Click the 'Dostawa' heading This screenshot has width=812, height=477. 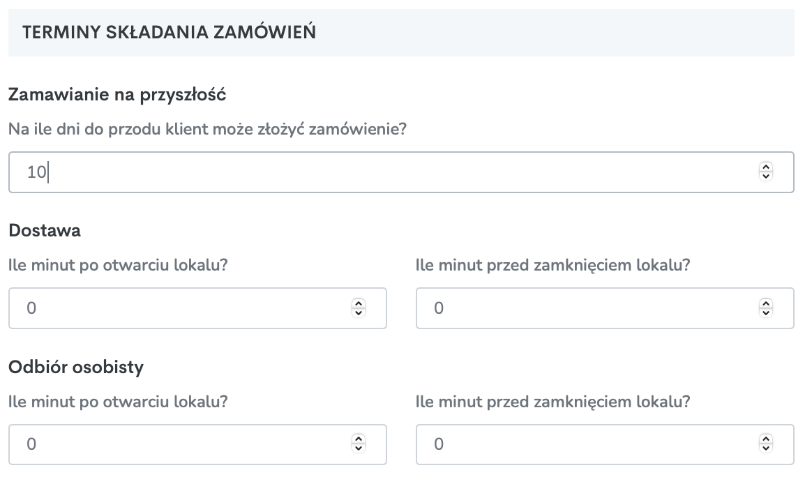[45, 230]
